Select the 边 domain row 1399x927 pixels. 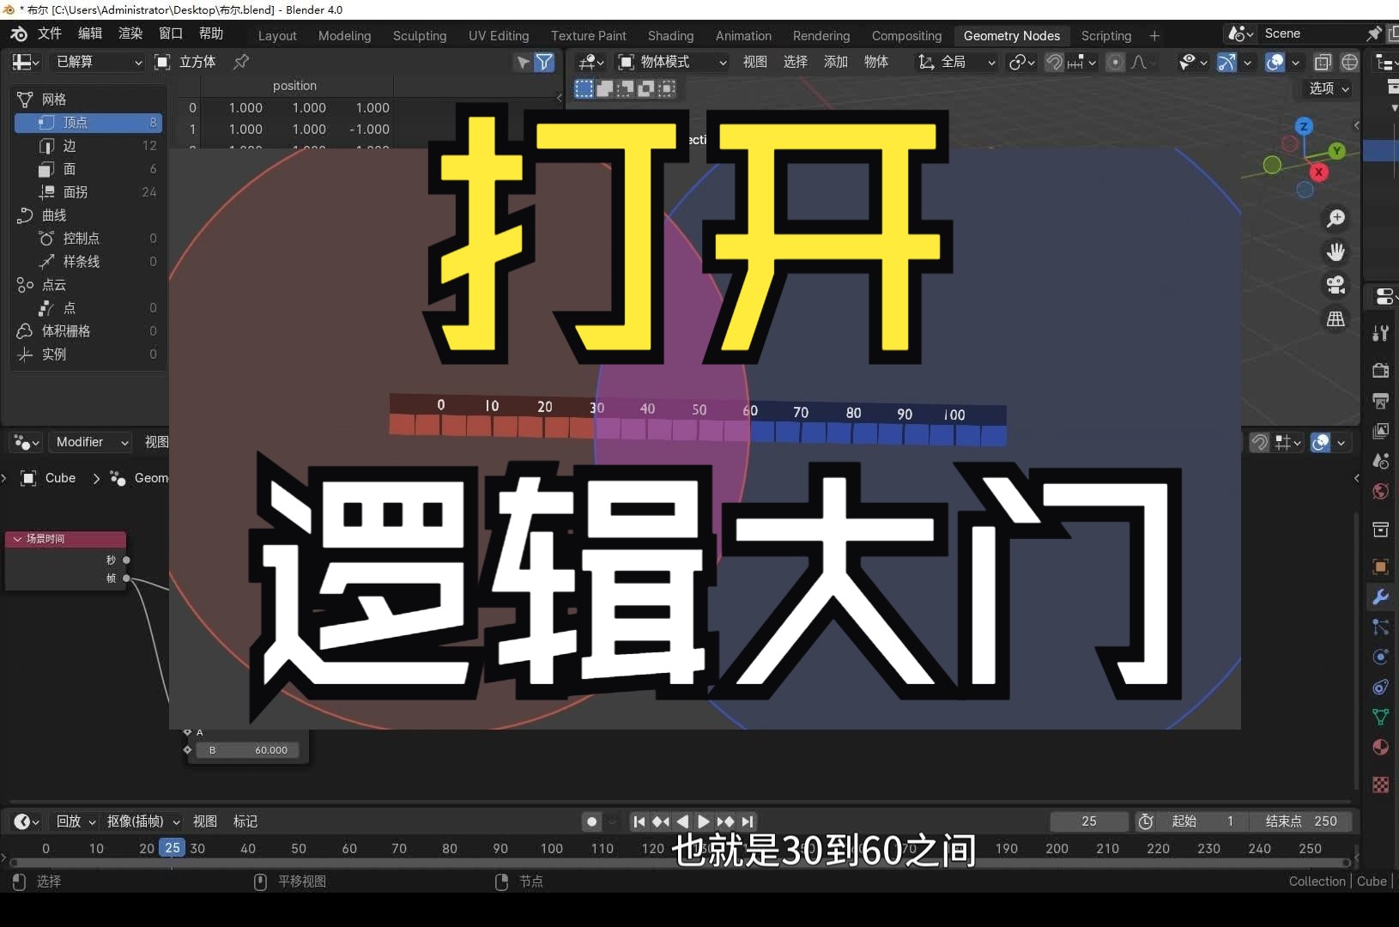[88, 146]
